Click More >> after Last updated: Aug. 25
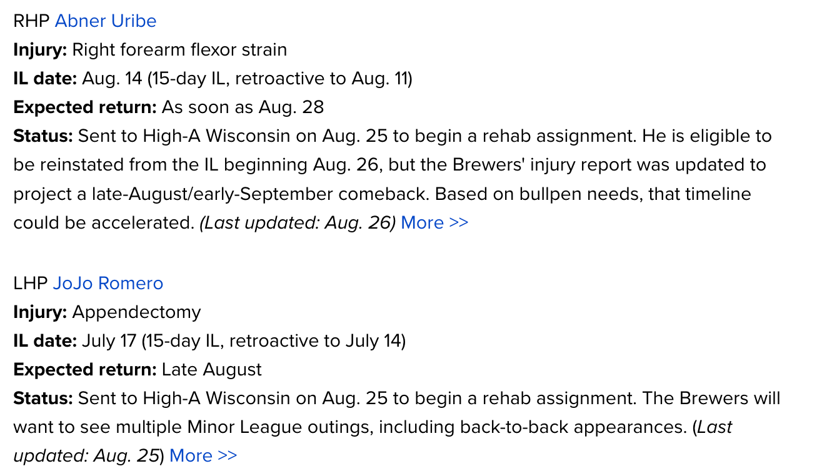This screenshot has height=476, width=822. coord(203,455)
